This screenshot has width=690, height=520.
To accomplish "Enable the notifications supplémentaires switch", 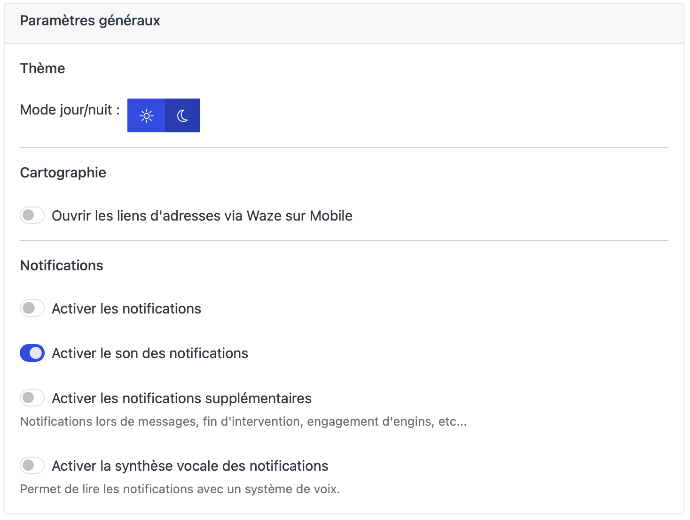I will point(32,398).
